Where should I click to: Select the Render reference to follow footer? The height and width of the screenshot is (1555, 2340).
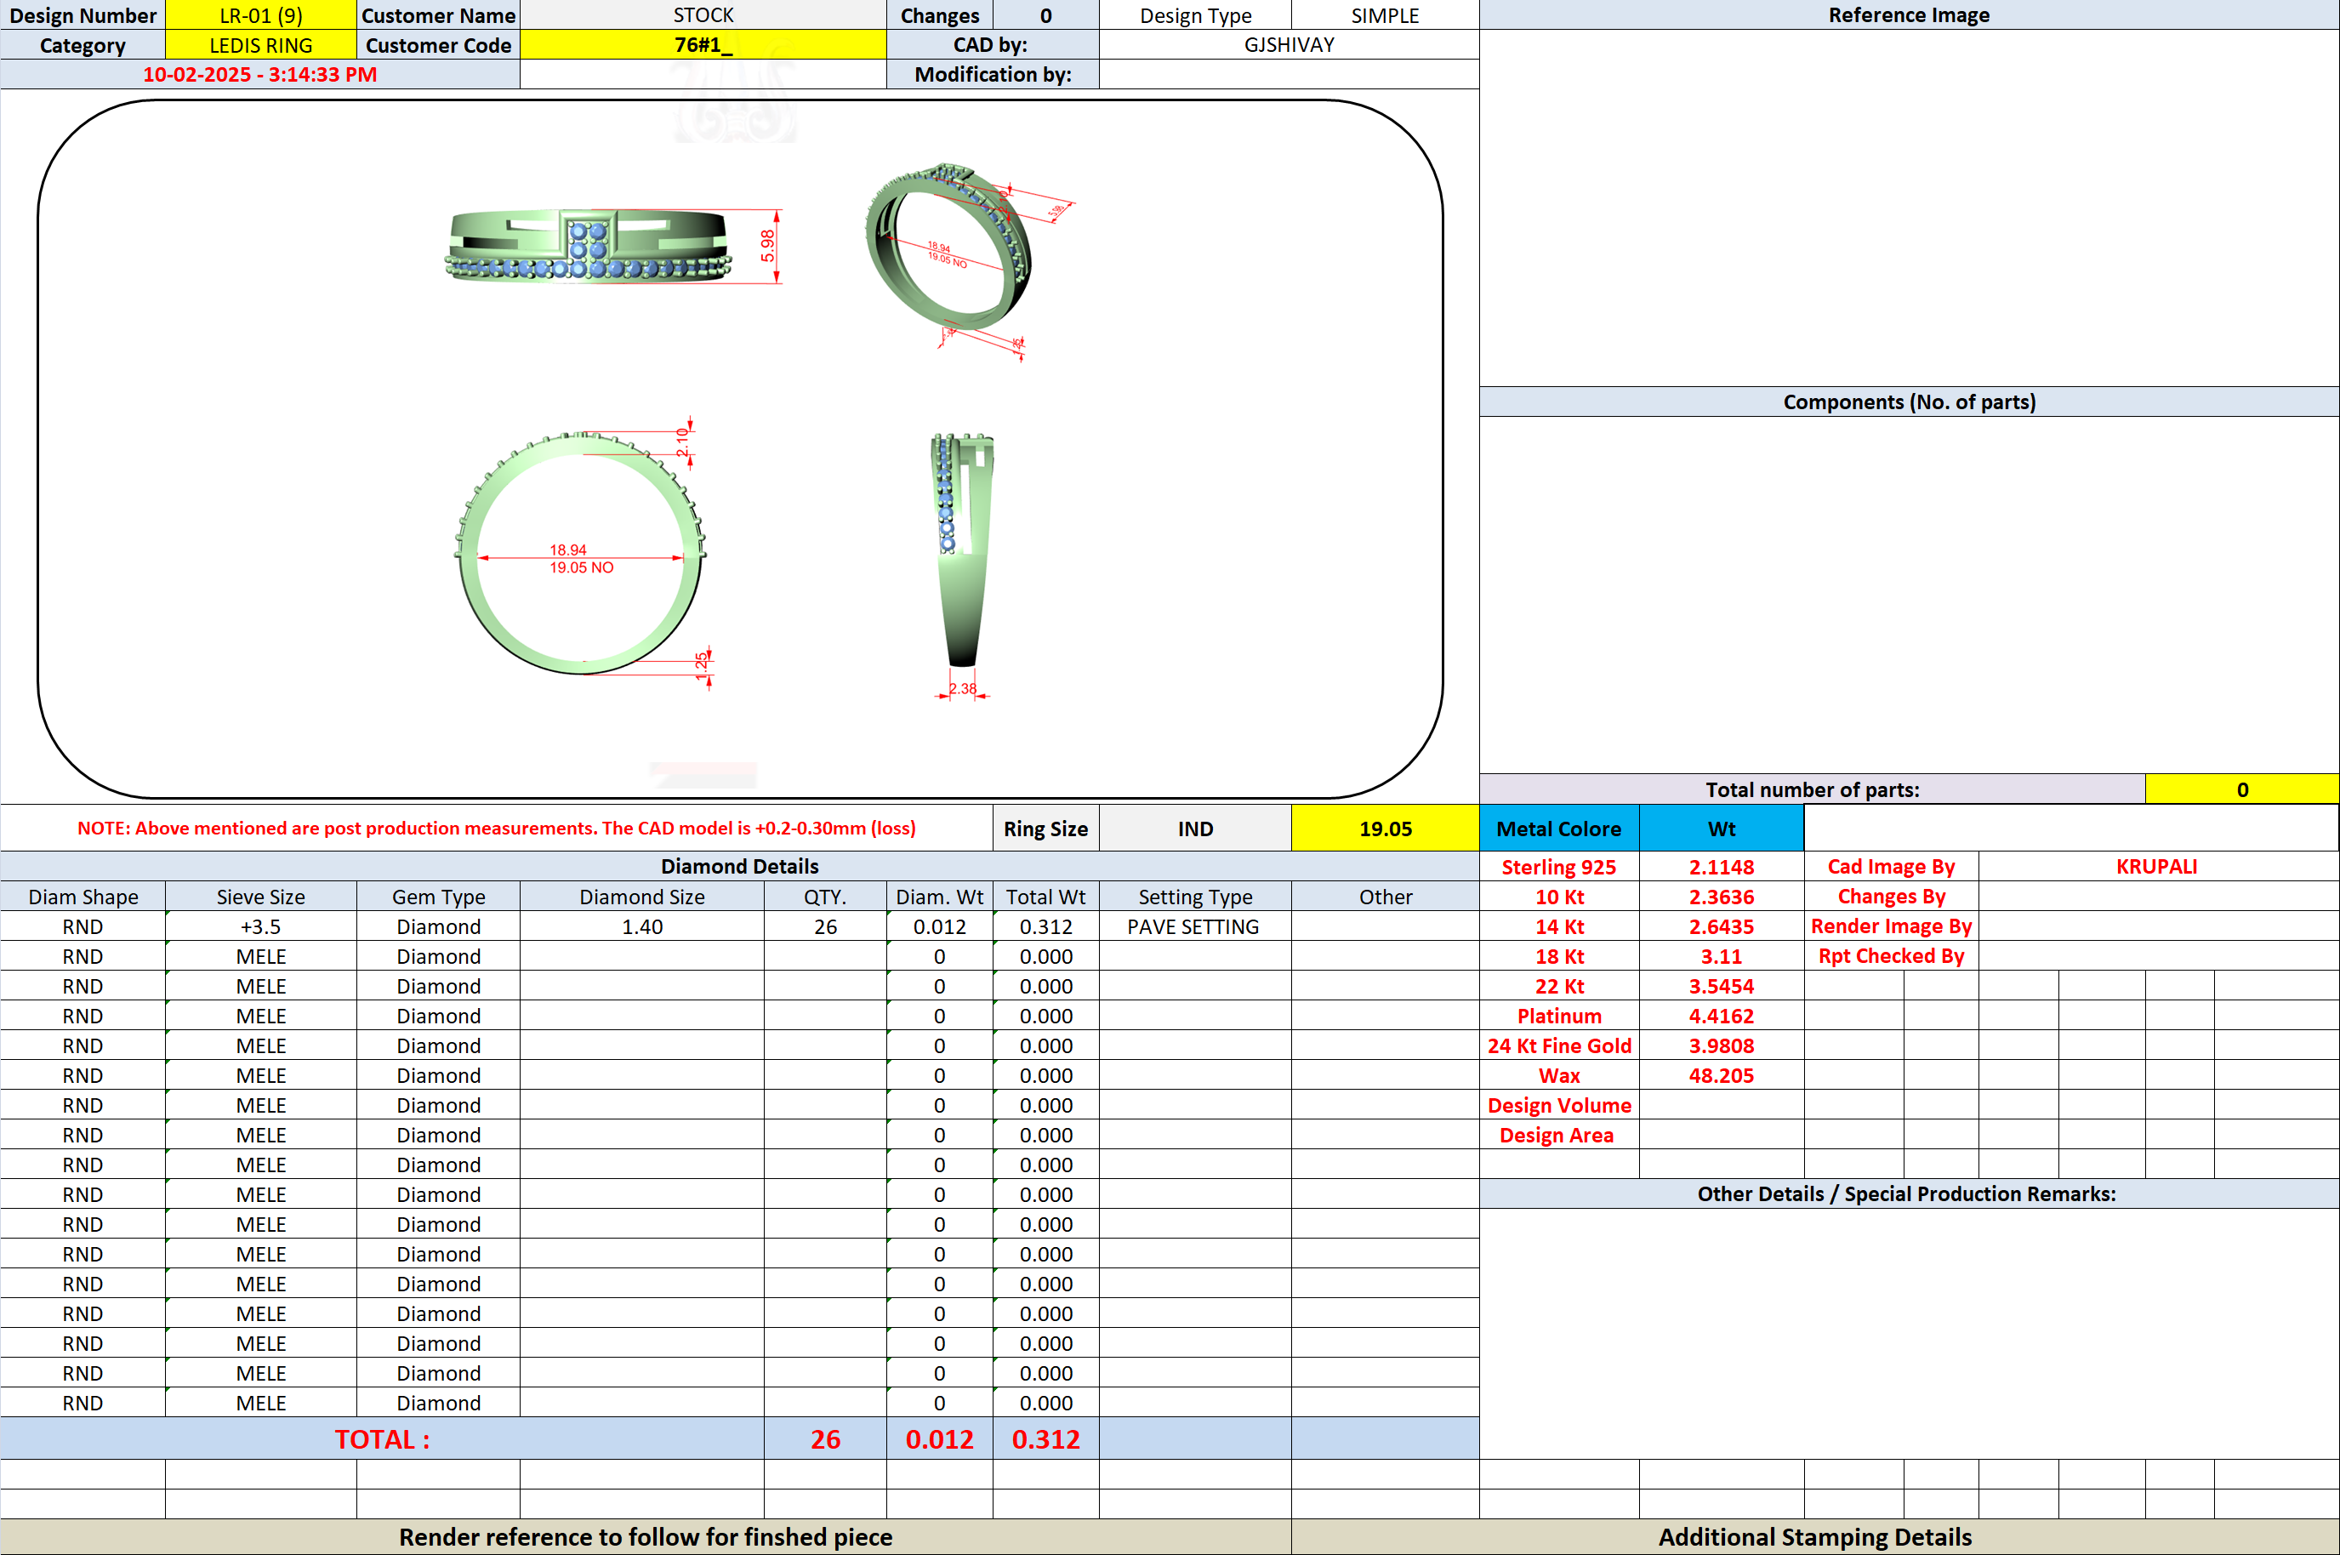tap(646, 1536)
